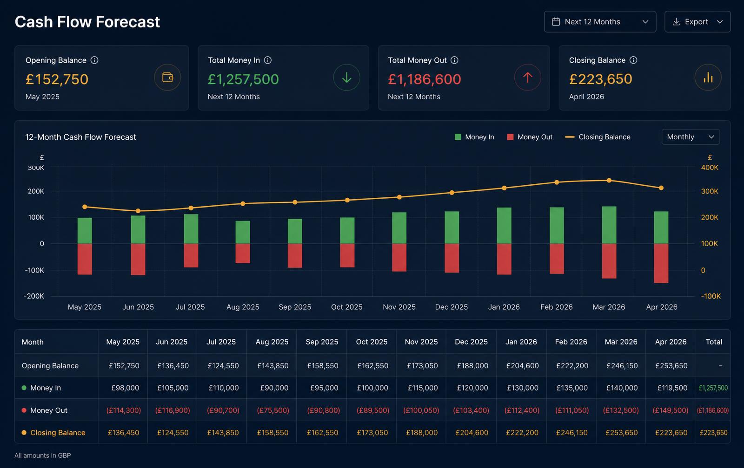Click Money In value £119,500
Screen dimensions: 744x468
tap(672, 388)
